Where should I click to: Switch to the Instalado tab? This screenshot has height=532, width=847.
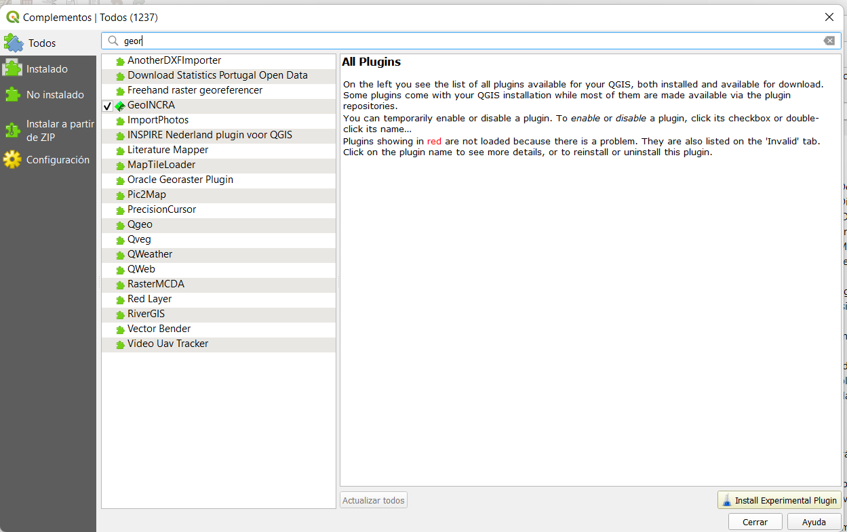pos(47,68)
